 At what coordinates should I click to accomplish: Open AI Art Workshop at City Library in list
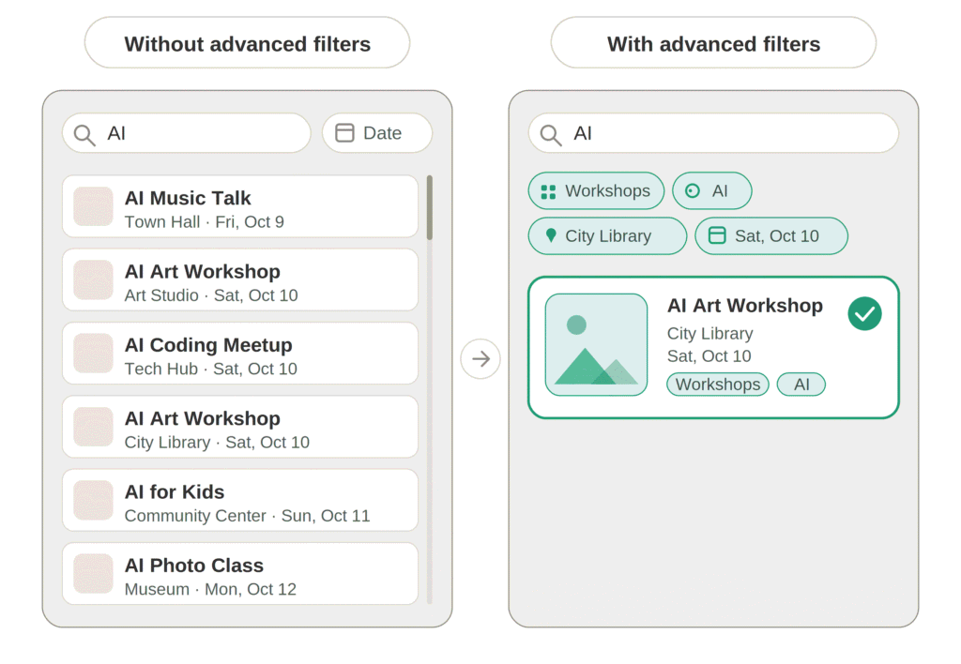pyautogui.click(x=240, y=427)
